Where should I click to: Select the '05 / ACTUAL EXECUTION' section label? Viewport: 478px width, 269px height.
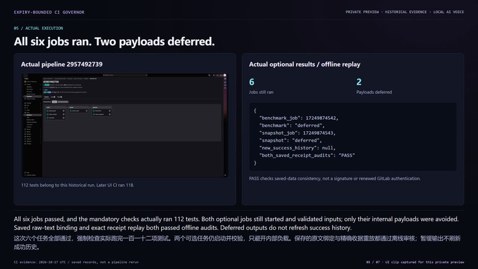click(x=39, y=28)
